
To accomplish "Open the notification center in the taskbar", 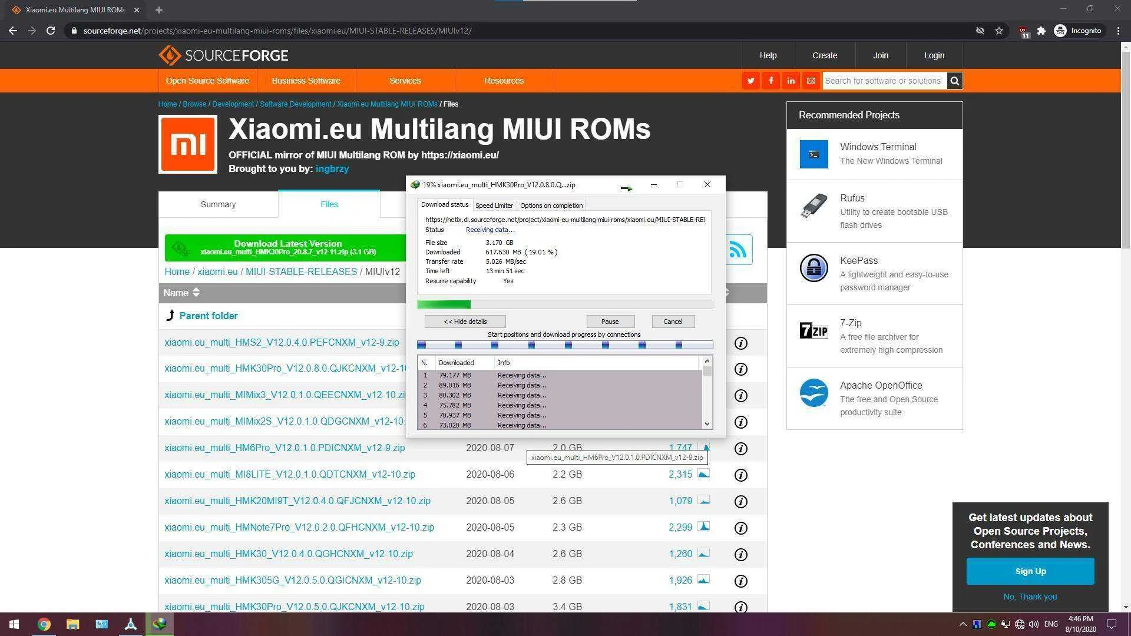I will [x=1112, y=624].
